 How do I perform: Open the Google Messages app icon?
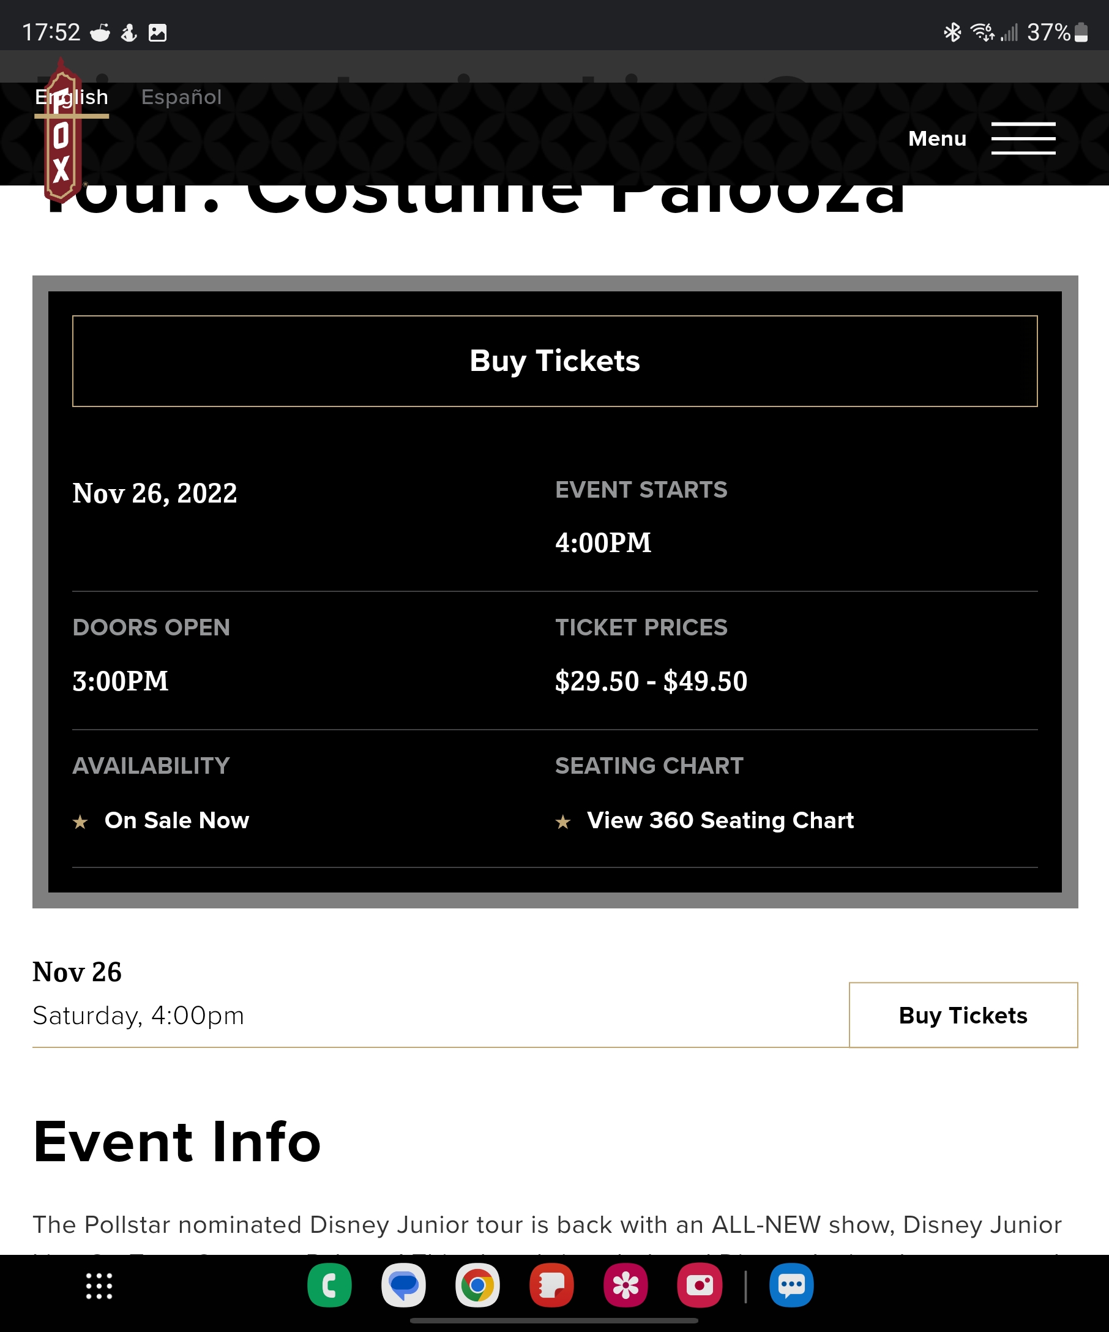point(403,1285)
